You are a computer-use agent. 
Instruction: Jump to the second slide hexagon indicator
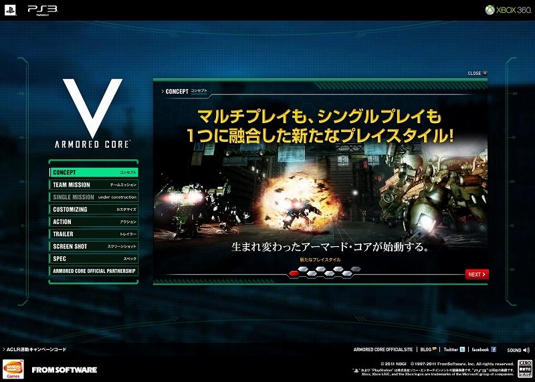click(303, 269)
